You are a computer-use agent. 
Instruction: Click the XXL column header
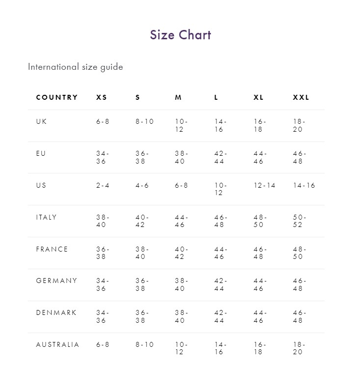click(x=301, y=97)
